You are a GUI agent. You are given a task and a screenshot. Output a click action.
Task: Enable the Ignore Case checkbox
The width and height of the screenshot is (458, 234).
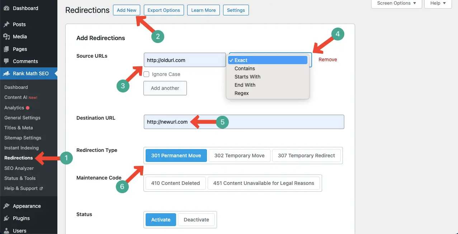tap(146, 74)
